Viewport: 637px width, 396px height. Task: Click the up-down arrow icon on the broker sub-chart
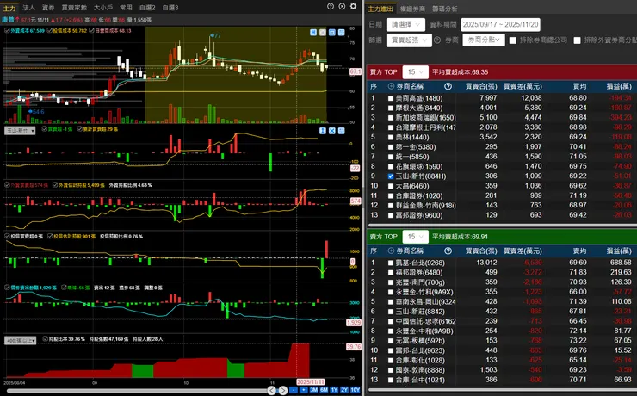click(323, 131)
